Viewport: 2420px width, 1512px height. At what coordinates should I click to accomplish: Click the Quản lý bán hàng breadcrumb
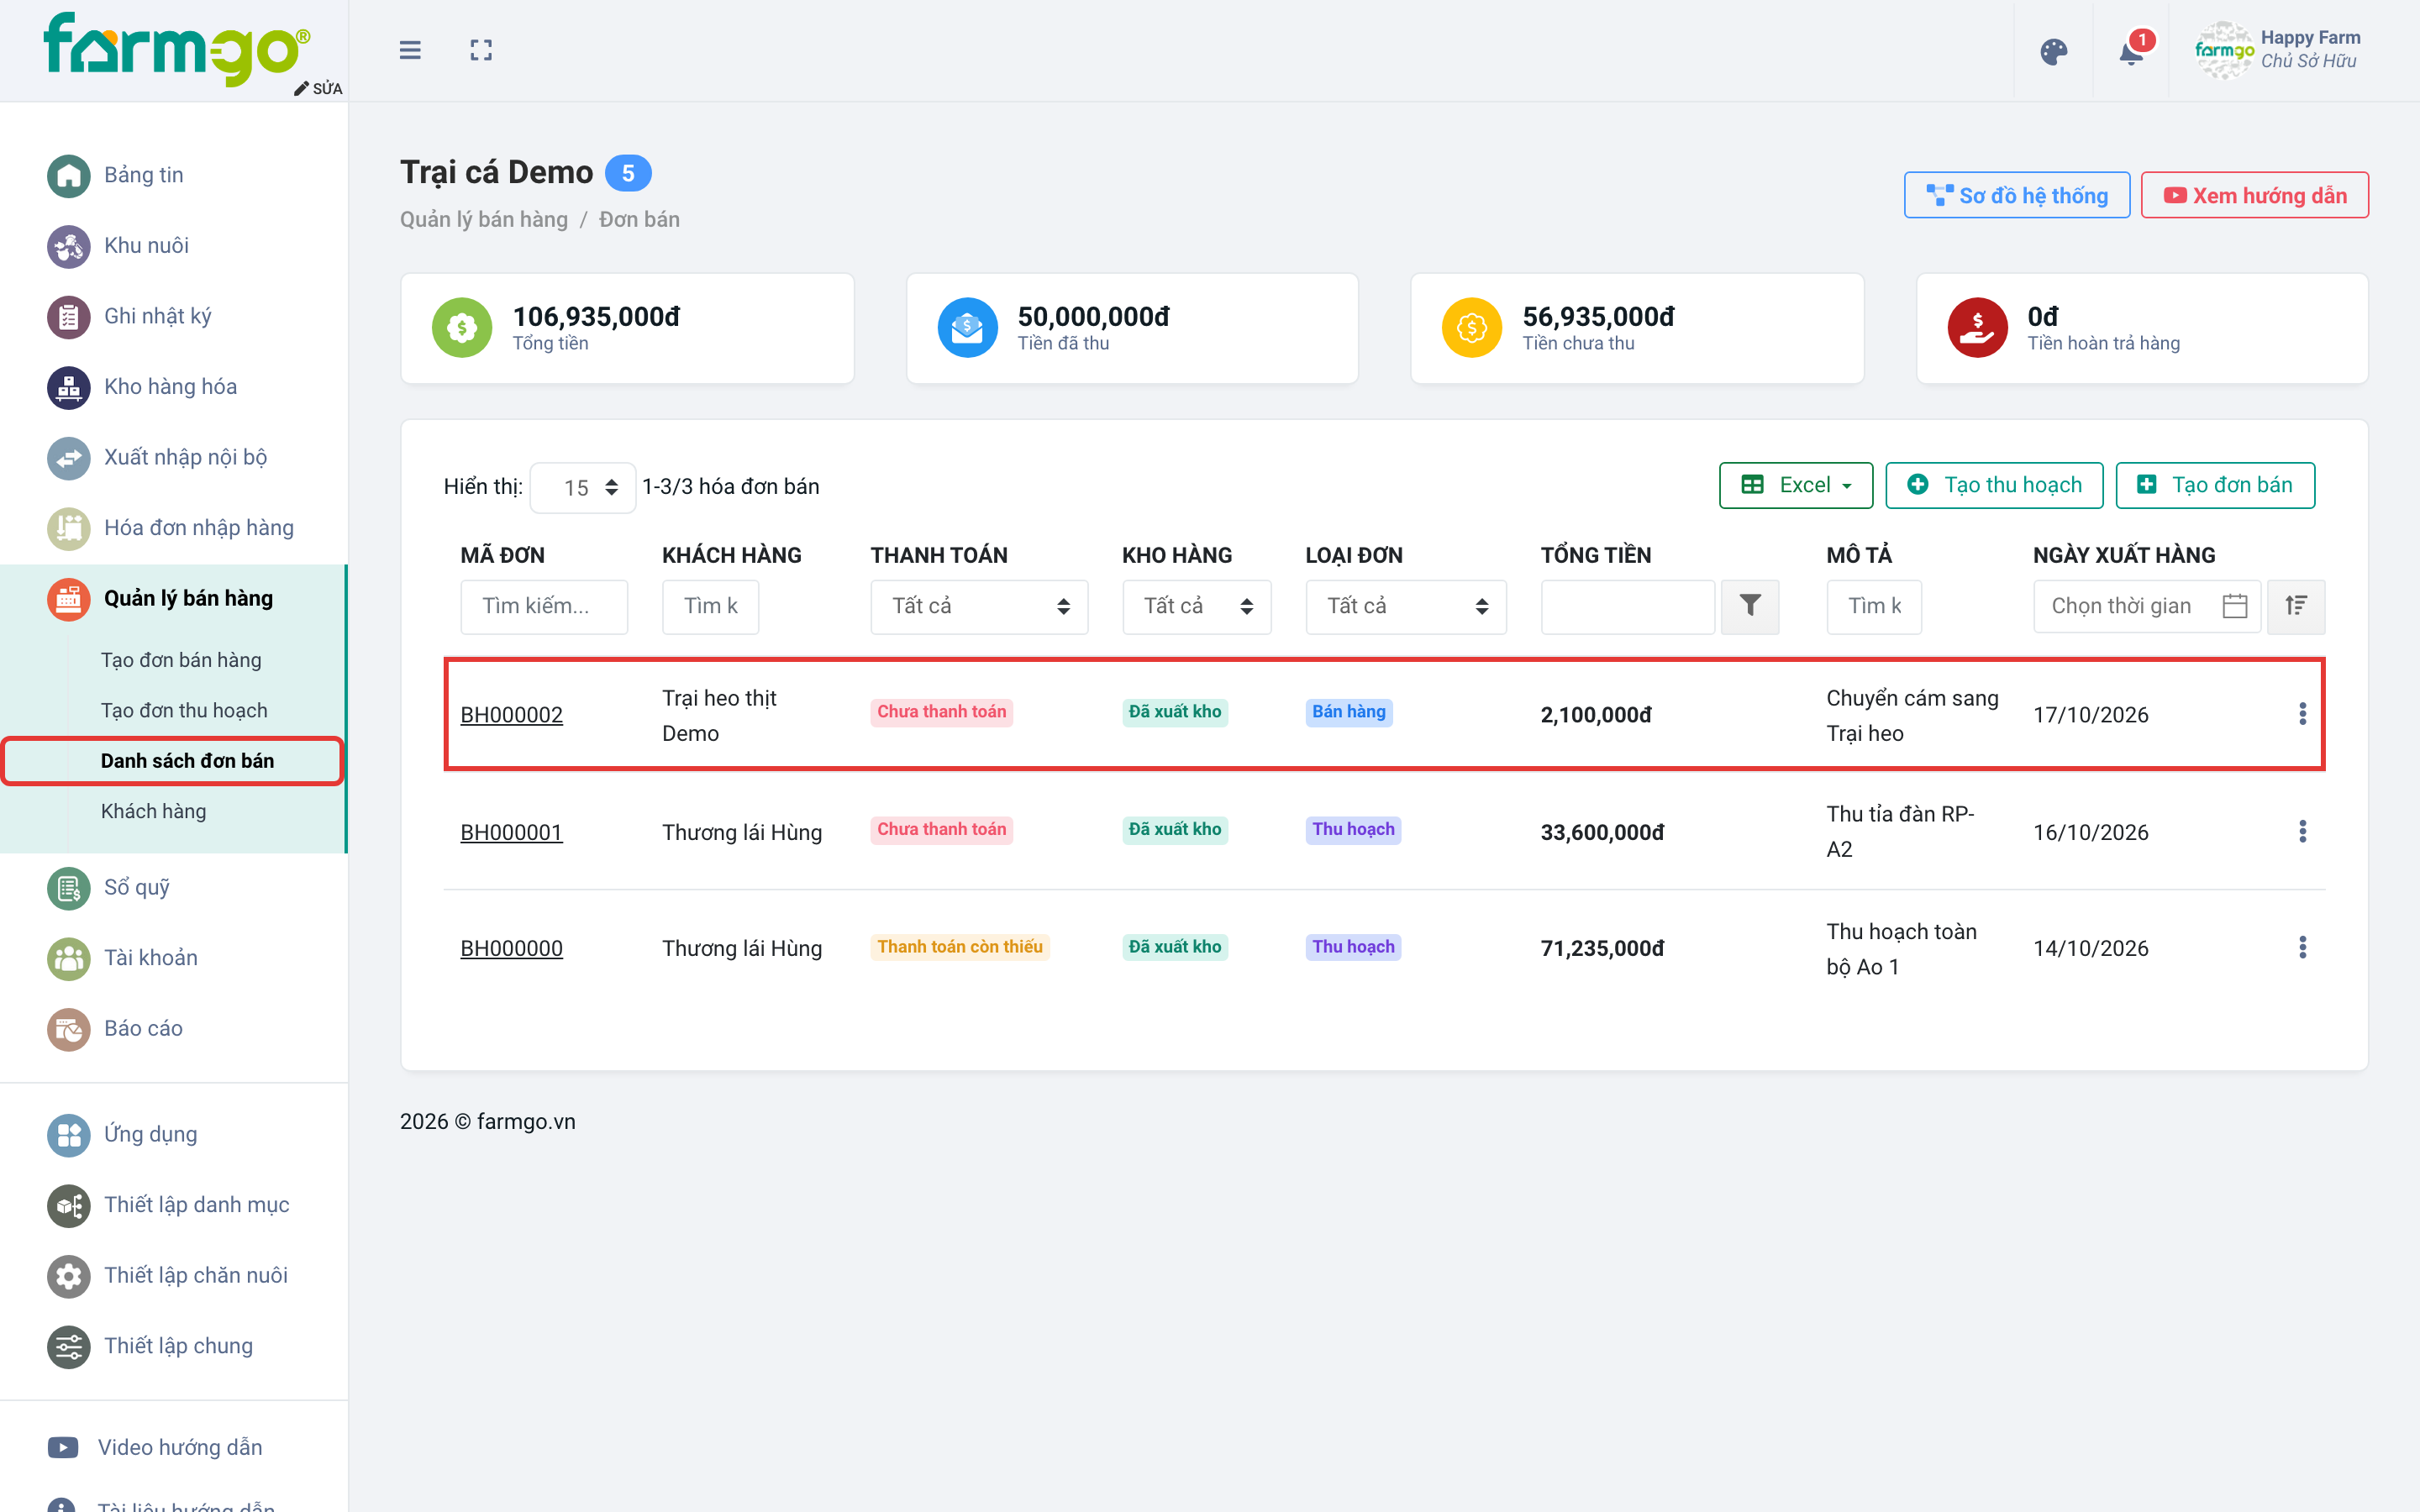click(x=483, y=220)
